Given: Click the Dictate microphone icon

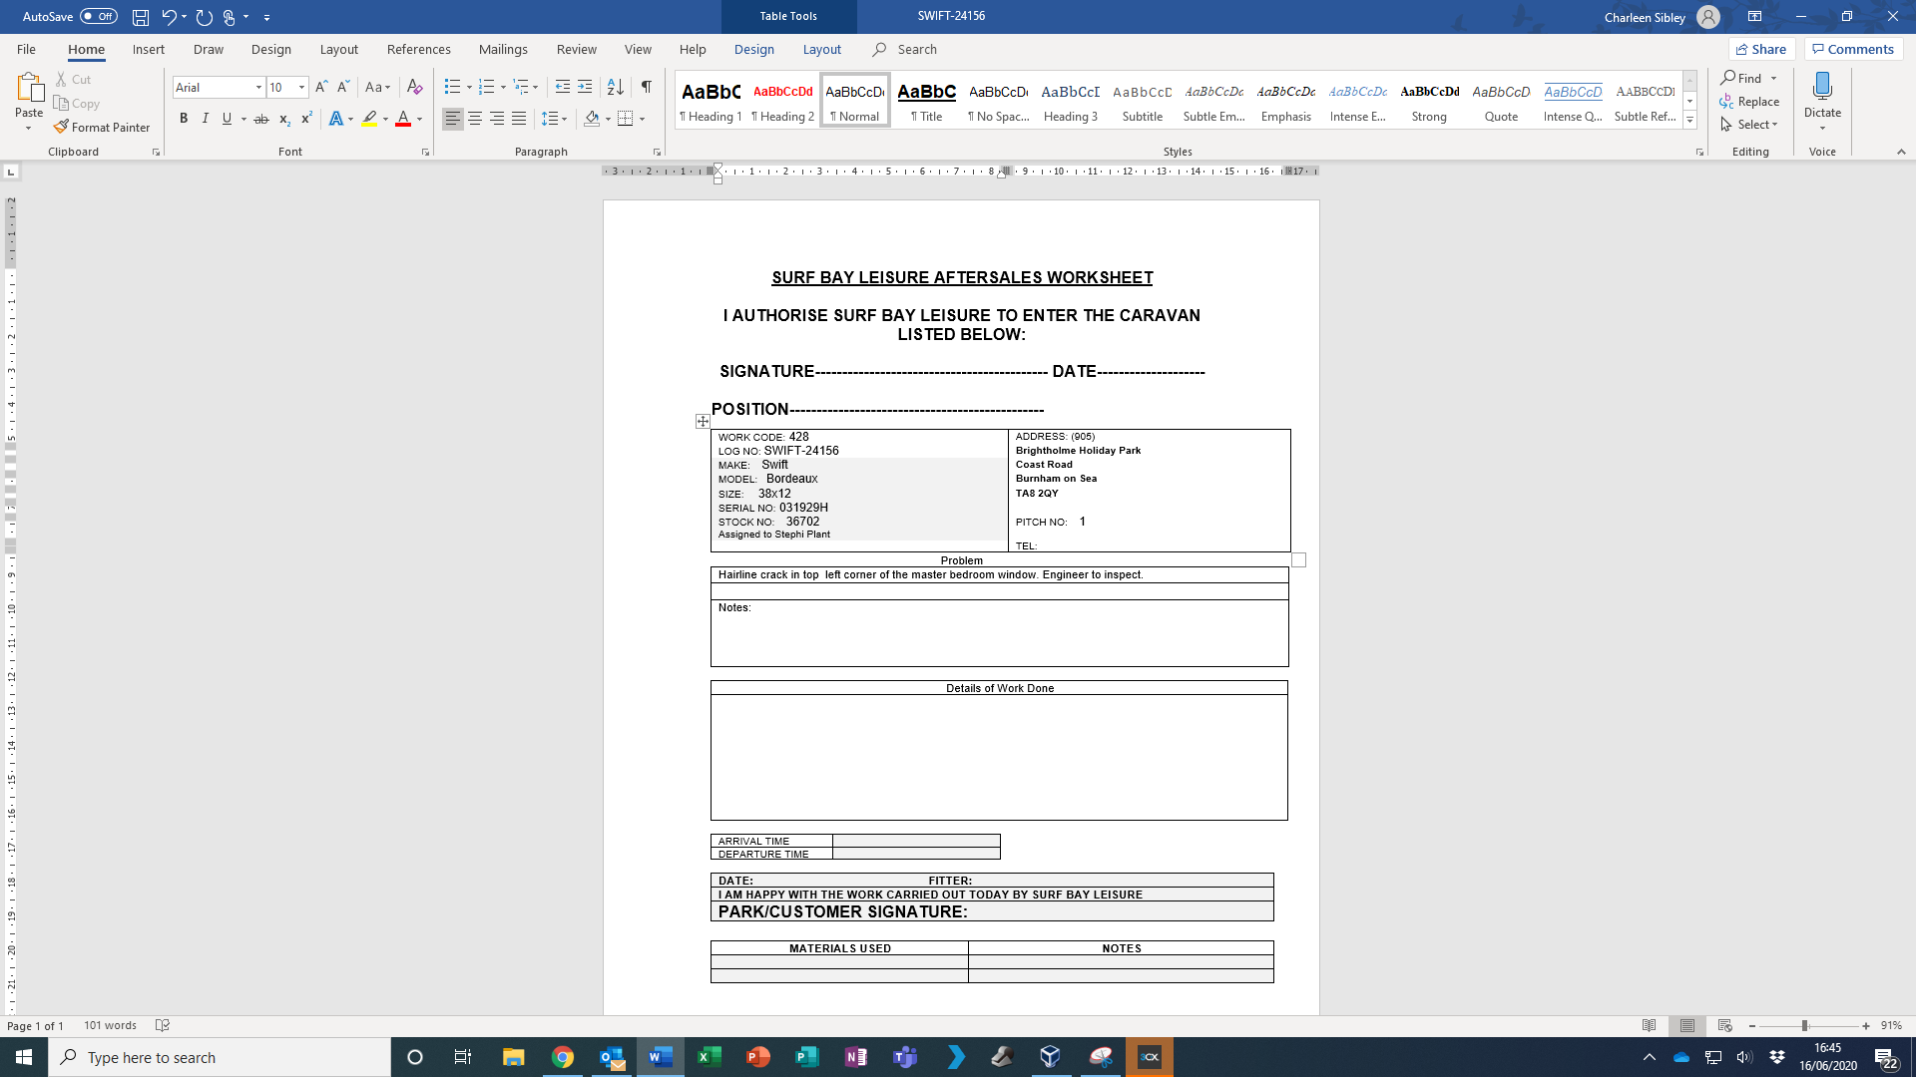Looking at the screenshot, I should pyautogui.click(x=1822, y=88).
